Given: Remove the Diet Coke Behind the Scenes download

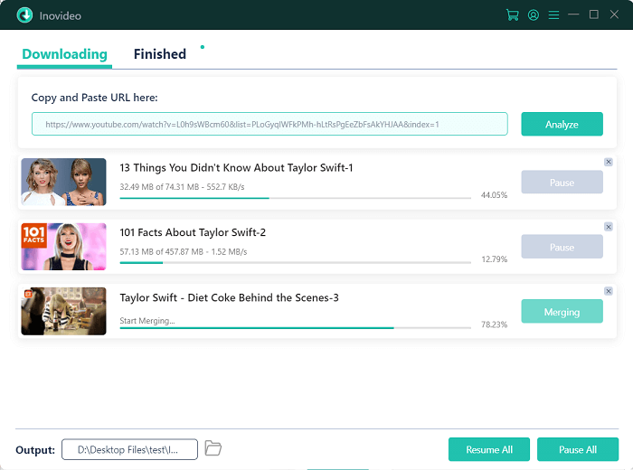Looking at the screenshot, I should coord(609,291).
